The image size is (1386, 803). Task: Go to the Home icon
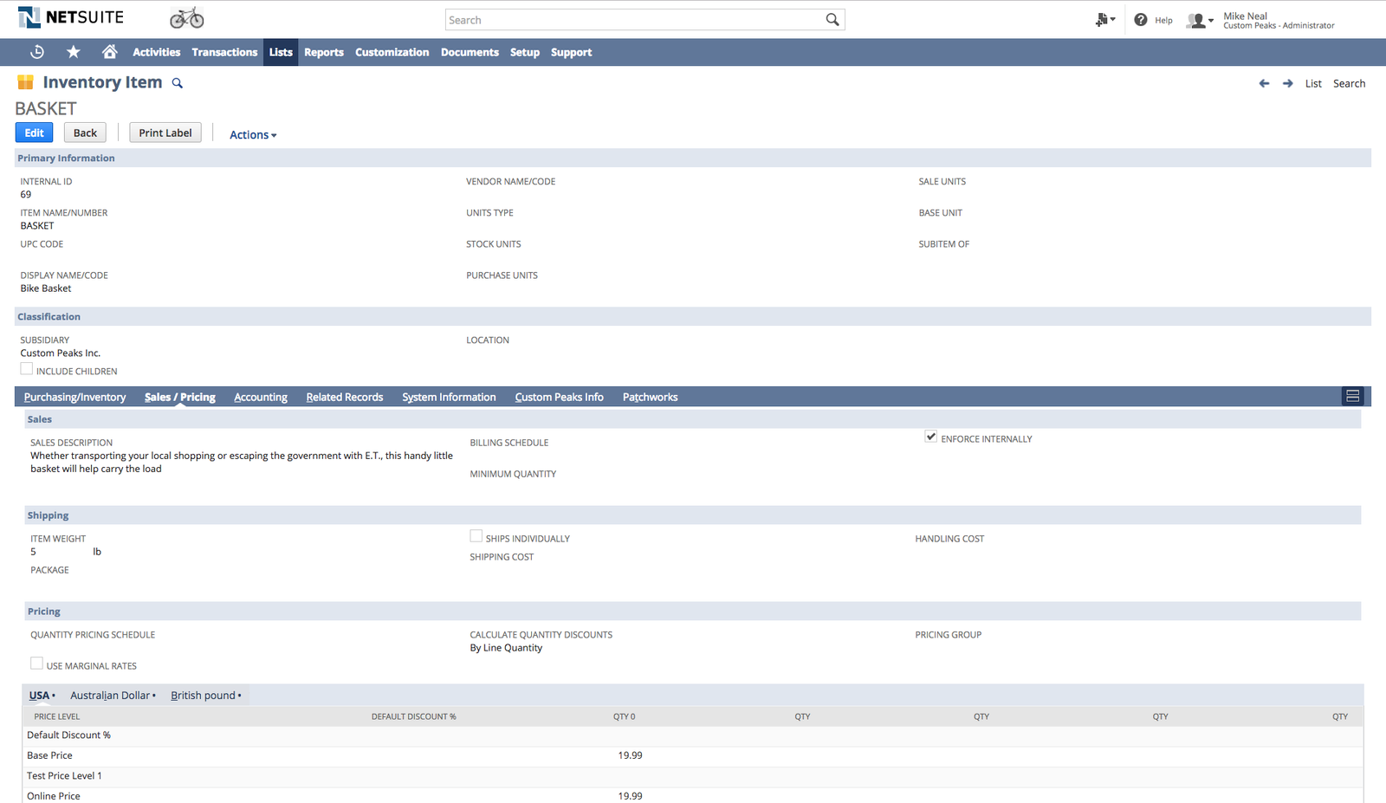(x=110, y=52)
